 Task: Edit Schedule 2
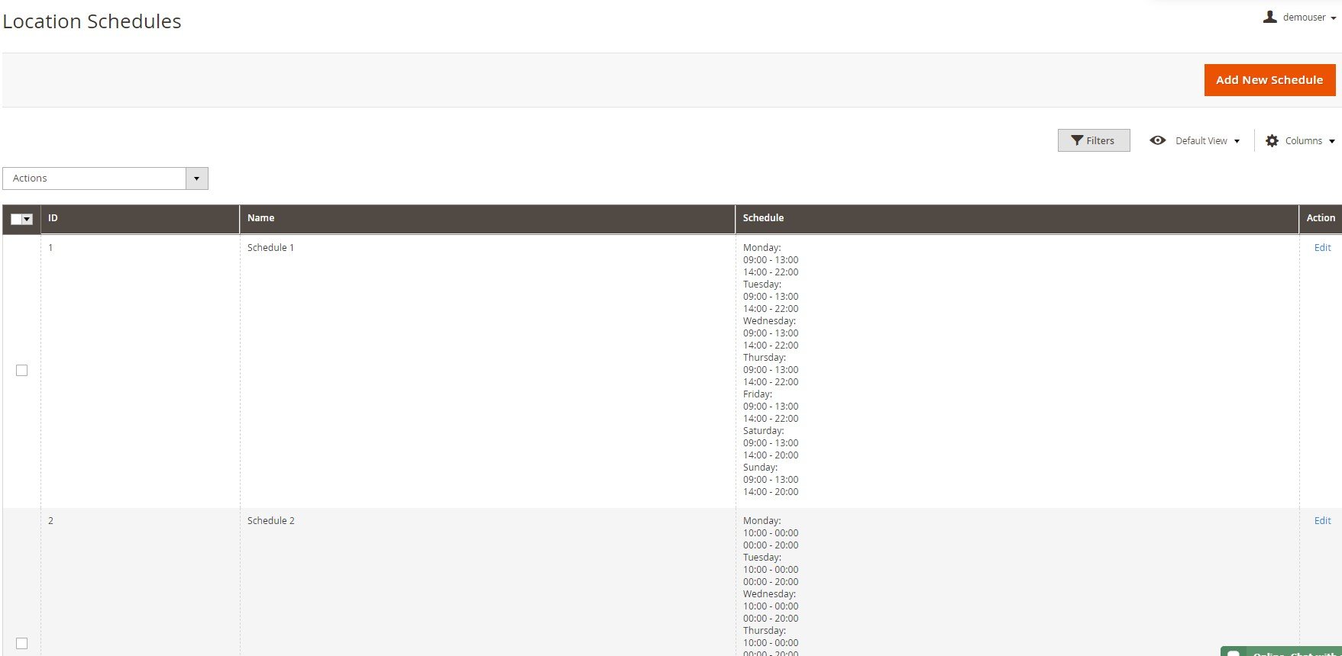click(x=1322, y=521)
